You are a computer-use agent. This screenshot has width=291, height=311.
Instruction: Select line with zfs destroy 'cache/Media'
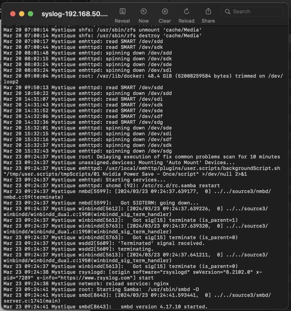click(103, 36)
